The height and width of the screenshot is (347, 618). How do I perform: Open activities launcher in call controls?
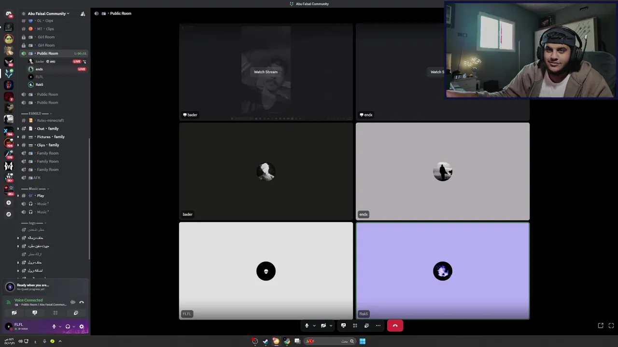pyautogui.click(x=355, y=326)
